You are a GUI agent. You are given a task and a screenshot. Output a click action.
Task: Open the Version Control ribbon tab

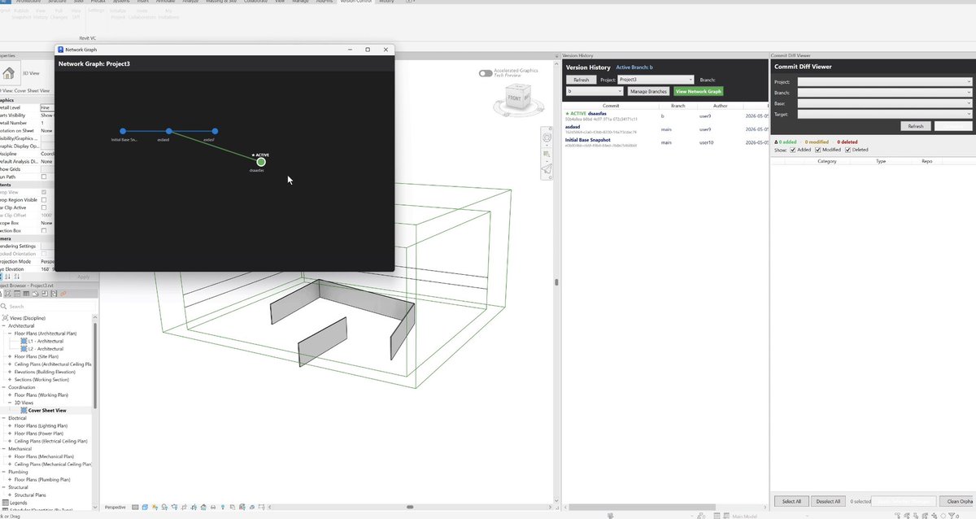355,2
